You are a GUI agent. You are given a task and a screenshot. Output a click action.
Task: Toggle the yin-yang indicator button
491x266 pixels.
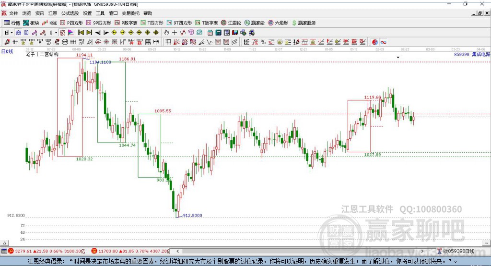click(x=374, y=42)
